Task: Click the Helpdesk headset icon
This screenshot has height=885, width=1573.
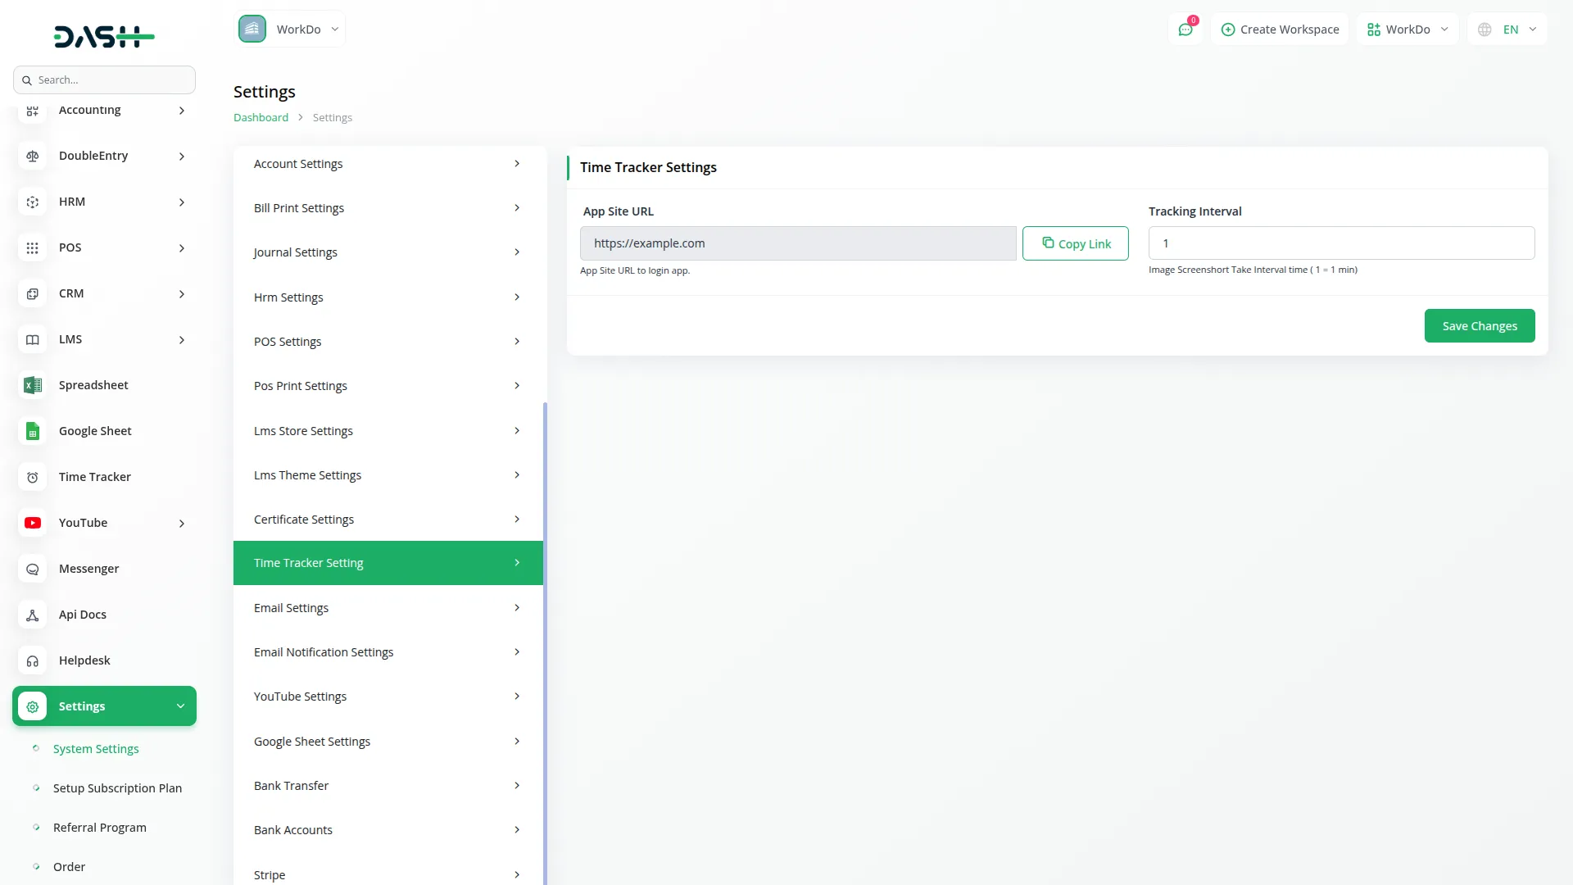Action: click(33, 660)
